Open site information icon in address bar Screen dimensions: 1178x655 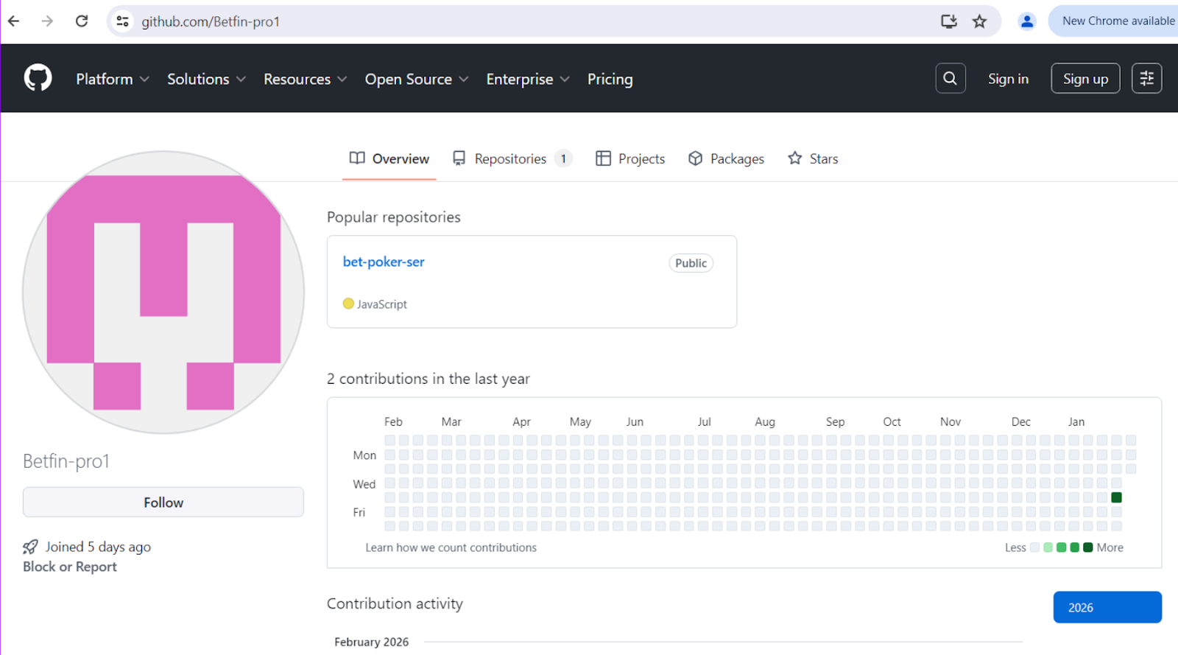pyautogui.click(x=123, y=21)
